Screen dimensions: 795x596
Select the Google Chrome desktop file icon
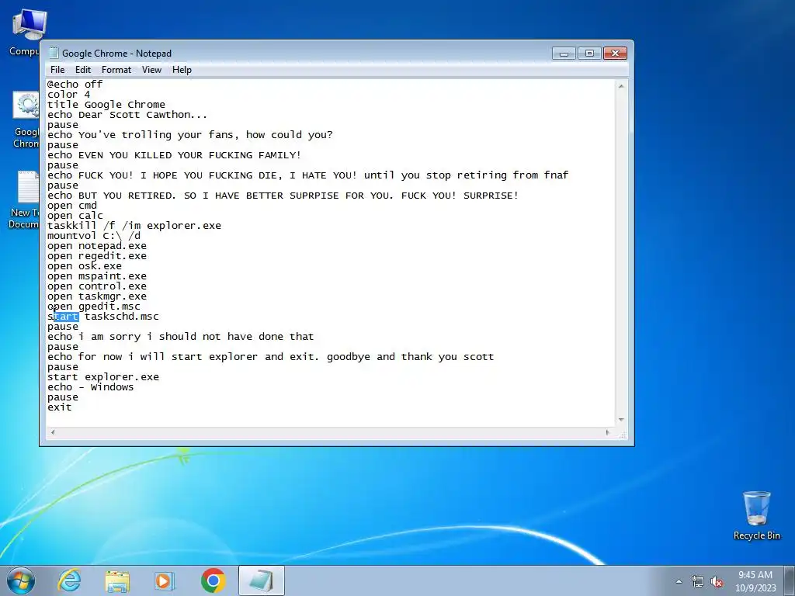pyautogui.click(x=26, y=120)
